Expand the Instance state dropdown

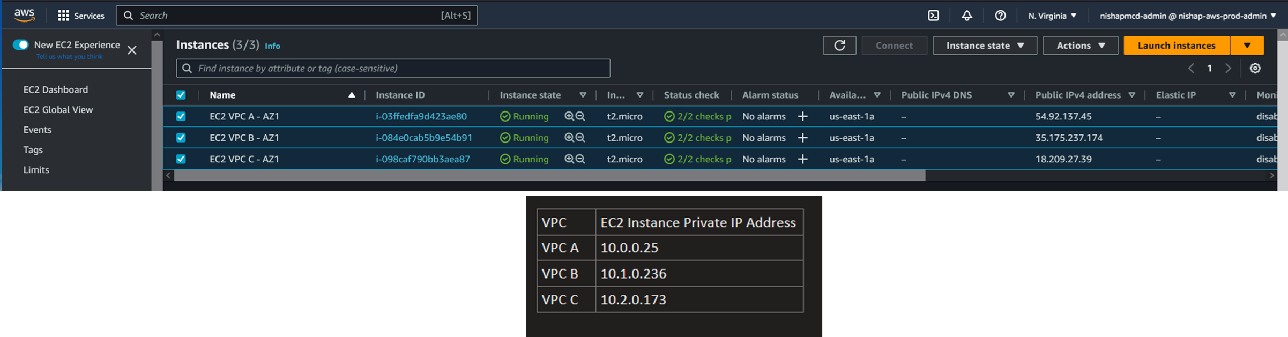click(984, 46)
